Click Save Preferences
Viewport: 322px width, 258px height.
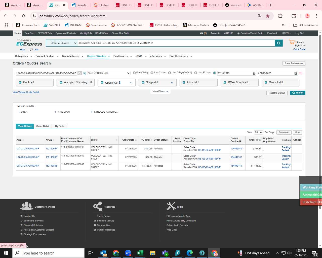(294, 63)
